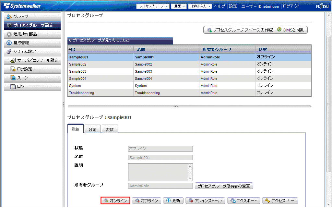
Task: Click Sync with DMS (DMSと同期) button
Action: point(291,30)
